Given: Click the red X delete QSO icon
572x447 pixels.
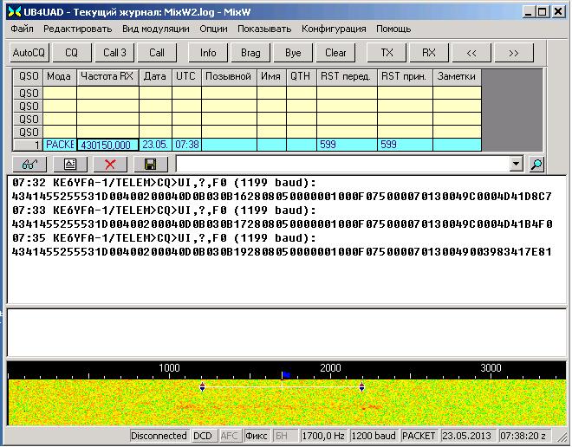Looking at the screenshot, I should click(x=110, y=164).
